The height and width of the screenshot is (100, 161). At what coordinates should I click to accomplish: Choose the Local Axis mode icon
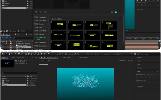57,54
